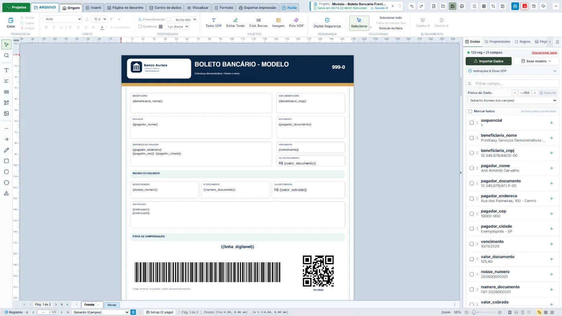This screenshot has height=316, width=562.
Task: Click the blue print icon
Action: tap(515, 6)
